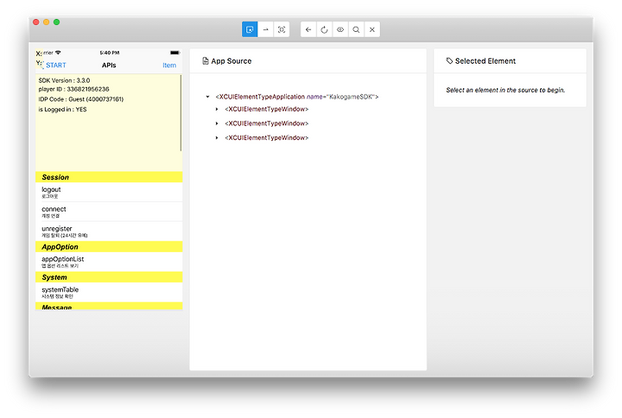The height and width of the screenshot is (418, 622).
Task: Quit session with the X toolbar button
Action: (x=371, y=29)
